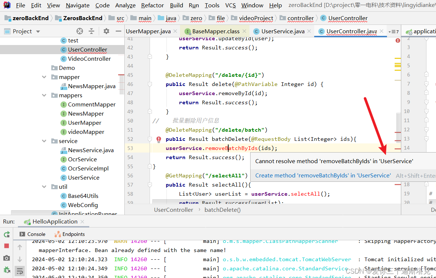This screenshot has width=436, height=278.
Task: Click the error indicator atop the editor stripe
Action: [398, 40]
